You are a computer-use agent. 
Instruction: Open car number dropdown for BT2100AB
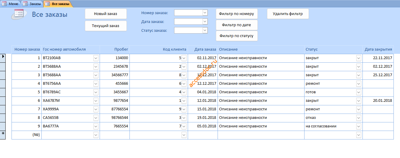tap(96, 58)
